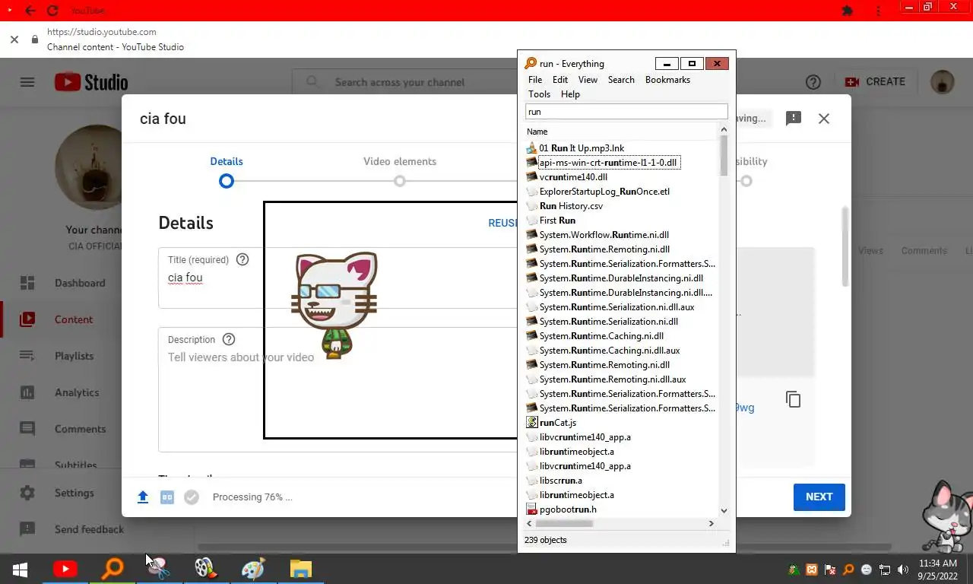This screenshot has height=584, width=973.
Task: Click the XAMPP orange icon in system tray
Action: click(x=812, y=570)
